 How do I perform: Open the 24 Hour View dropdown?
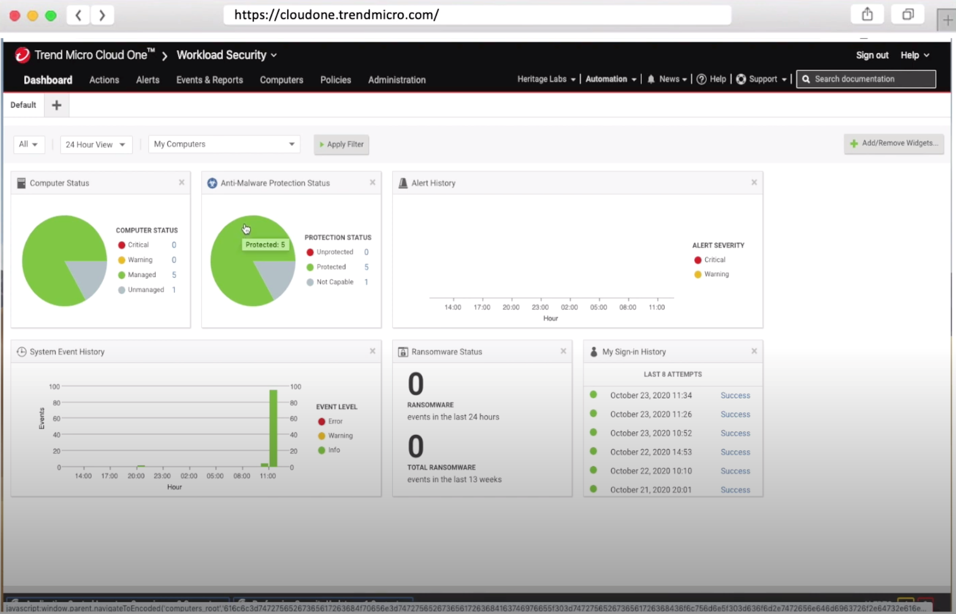[96, 144]
